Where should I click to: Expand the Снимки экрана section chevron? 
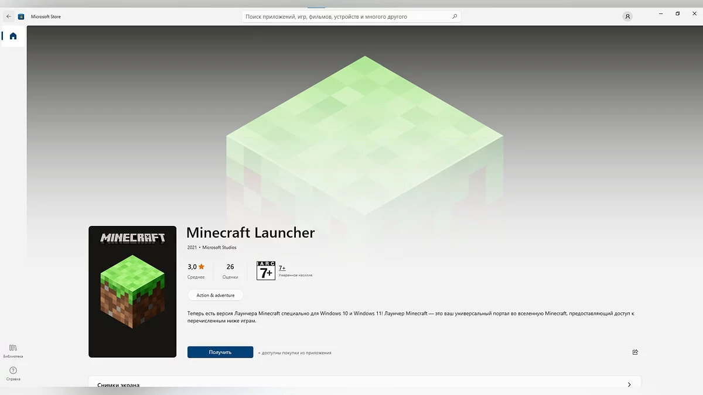[629, 385]
